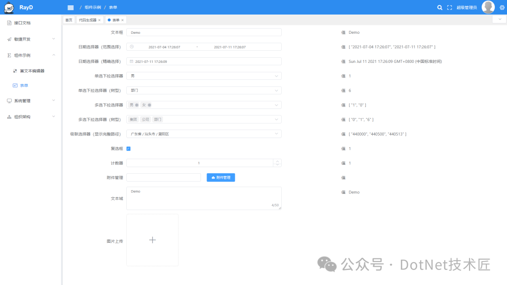The height and width of the screenshot is (285, 507).
Task: Open the 多选下拉选择器 (树型) dropdown arrow
Action: coord(277,119)
